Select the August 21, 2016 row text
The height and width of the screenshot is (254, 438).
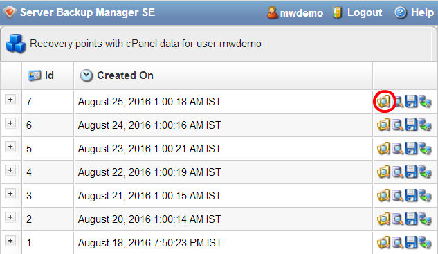(149, 196)
